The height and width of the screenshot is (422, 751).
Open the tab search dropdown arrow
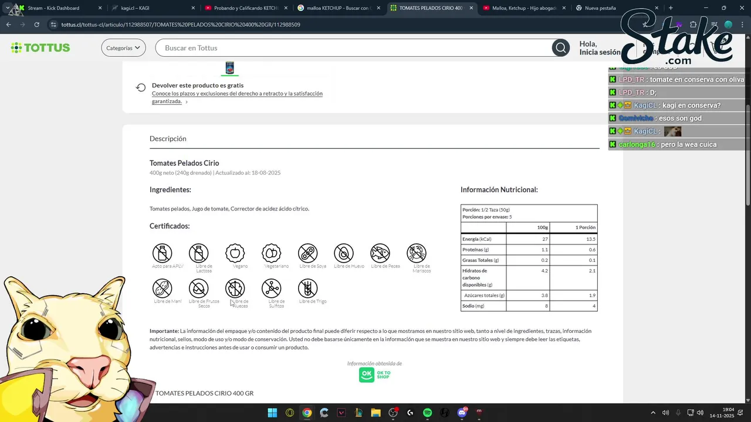(7, 8)
